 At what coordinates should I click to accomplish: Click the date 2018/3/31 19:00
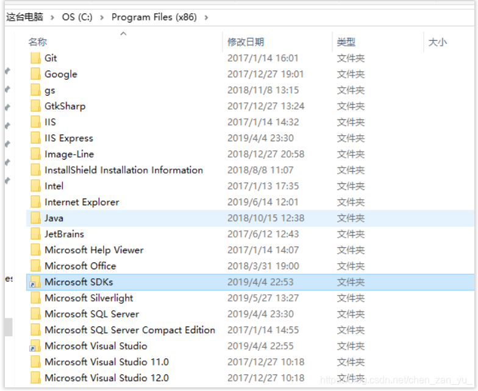[263, 266]
